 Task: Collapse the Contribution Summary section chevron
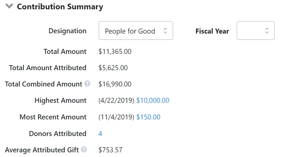coord(9,6)
